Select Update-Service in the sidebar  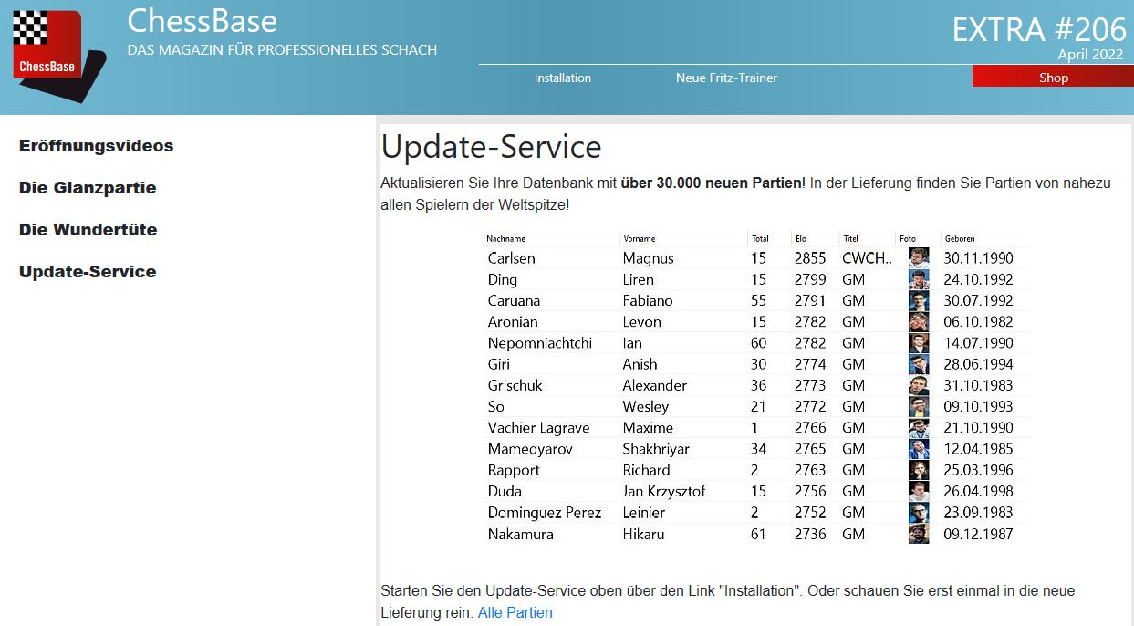[x=88, y=272]
